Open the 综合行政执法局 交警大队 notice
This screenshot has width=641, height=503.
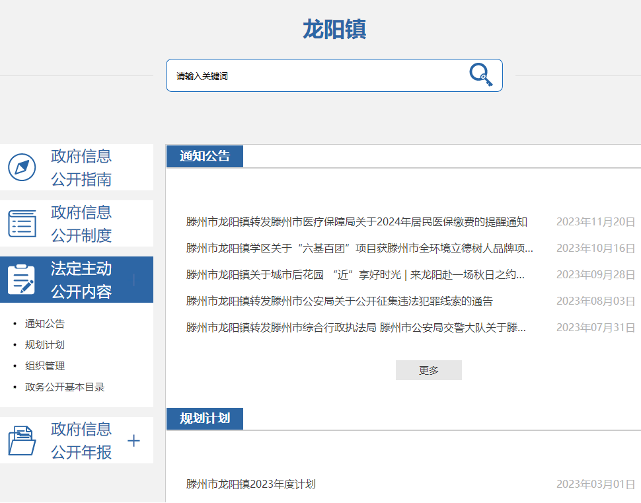pyautogui.click(x=356, y=328)
